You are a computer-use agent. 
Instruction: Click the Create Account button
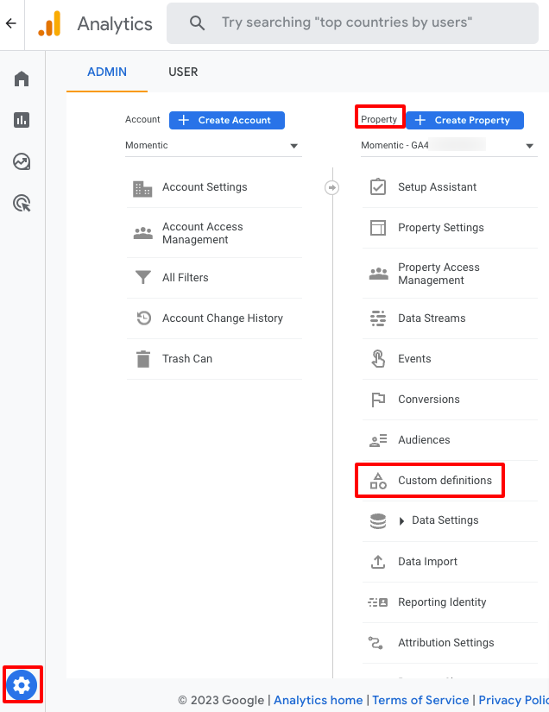pos(227,120)
